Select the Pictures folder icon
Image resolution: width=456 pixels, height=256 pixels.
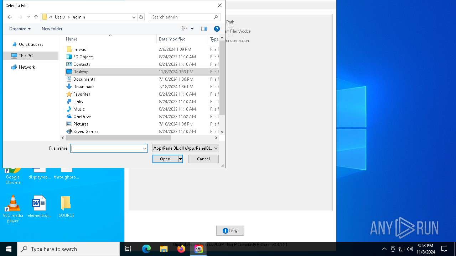pyautogui.click(x=69, y=124)
